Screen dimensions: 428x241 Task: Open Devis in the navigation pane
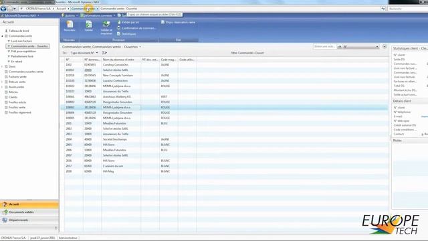point(12,67)
